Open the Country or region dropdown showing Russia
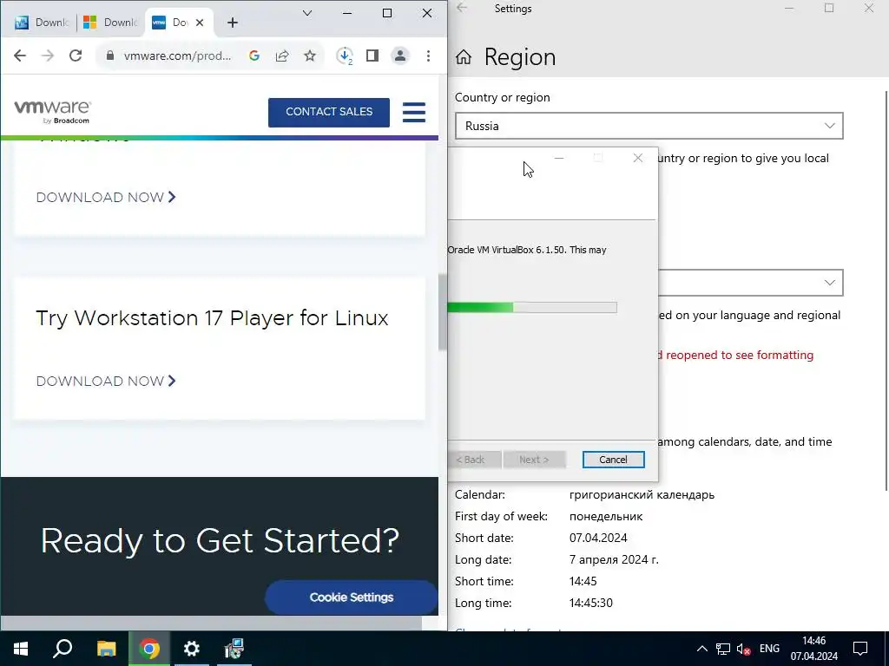Viewport: 889px width, 666px height. pos(649,126)
